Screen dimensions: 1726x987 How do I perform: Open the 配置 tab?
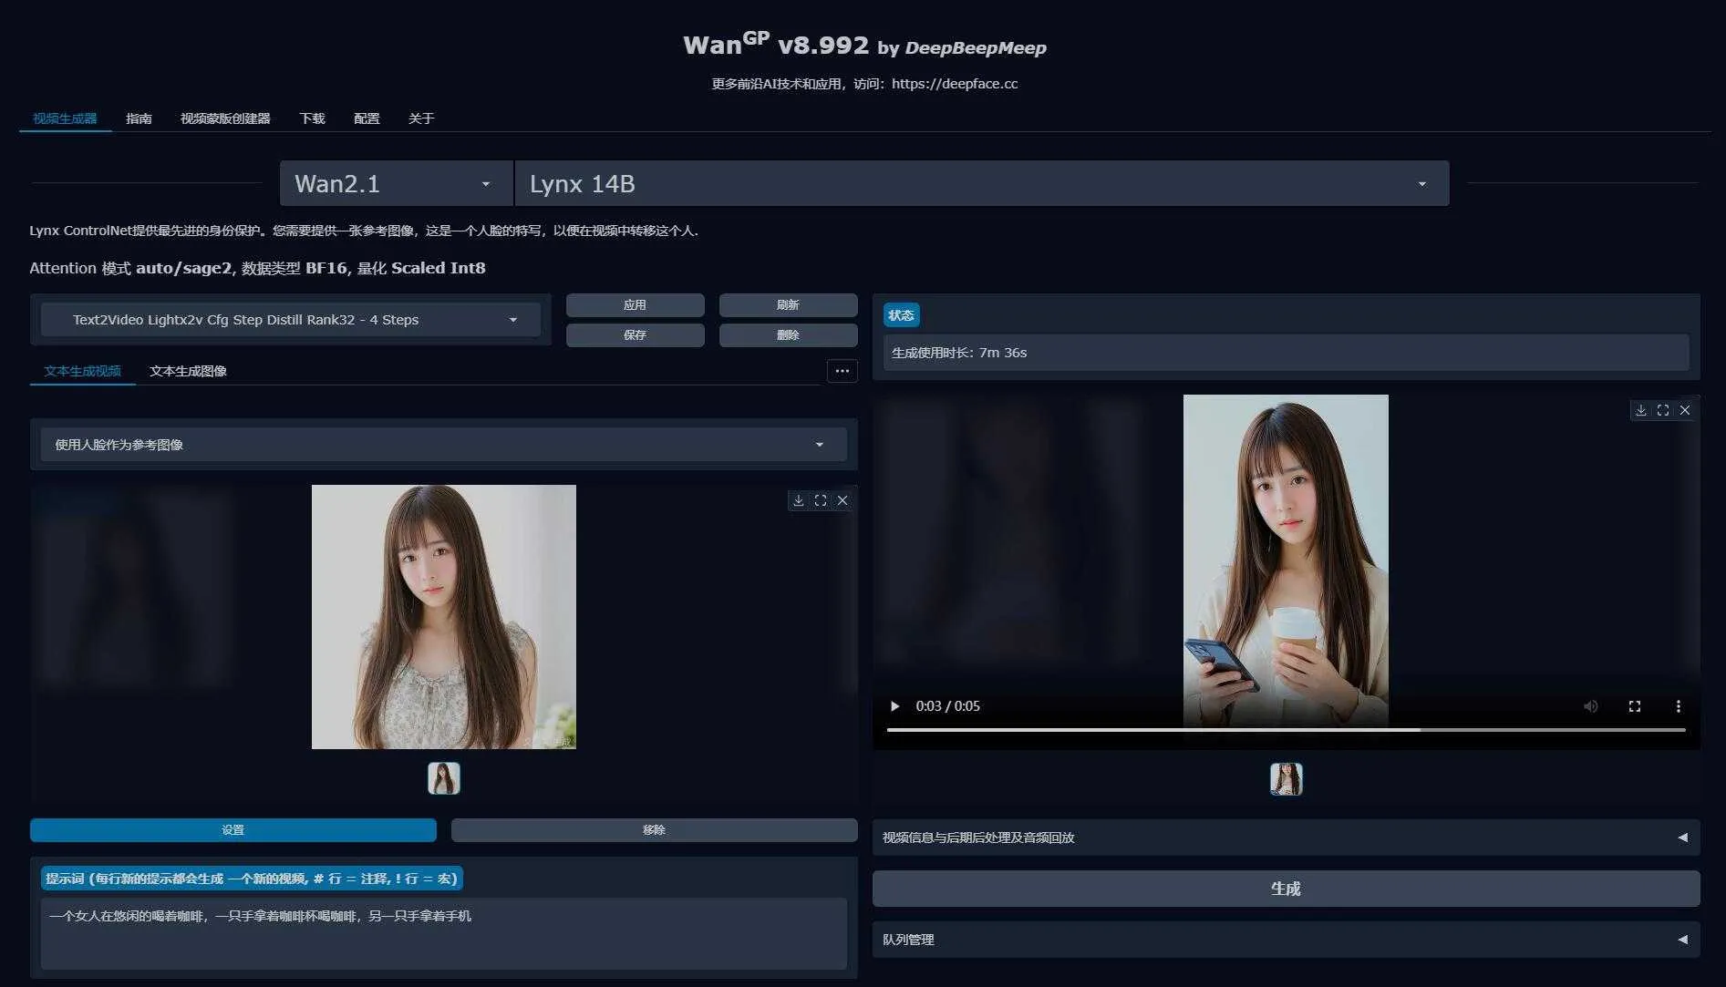(367, 118)
